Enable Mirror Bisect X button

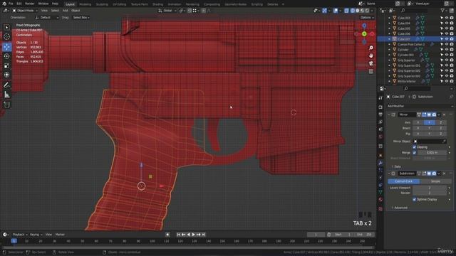[x=418, y=128]
